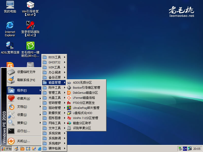Screen dimensions: 203x152
Task: Click the Internet Explorer quick launch icon
Action: tap(40, 149)
